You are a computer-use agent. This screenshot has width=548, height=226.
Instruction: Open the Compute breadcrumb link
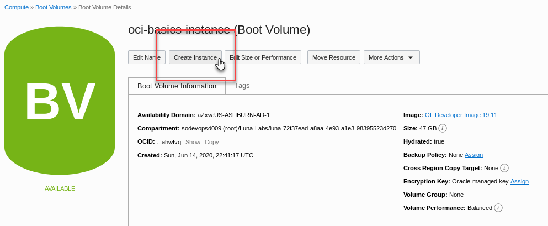(17, 7)
